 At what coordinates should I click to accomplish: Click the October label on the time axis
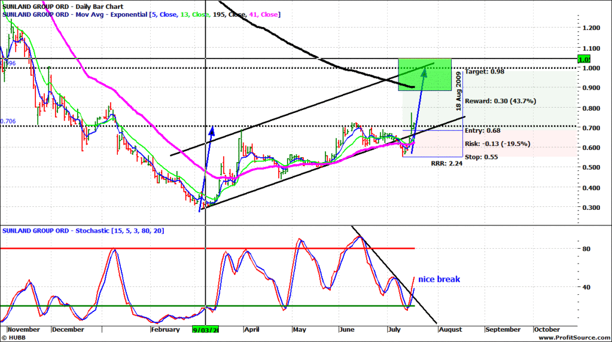click(547, 329)
